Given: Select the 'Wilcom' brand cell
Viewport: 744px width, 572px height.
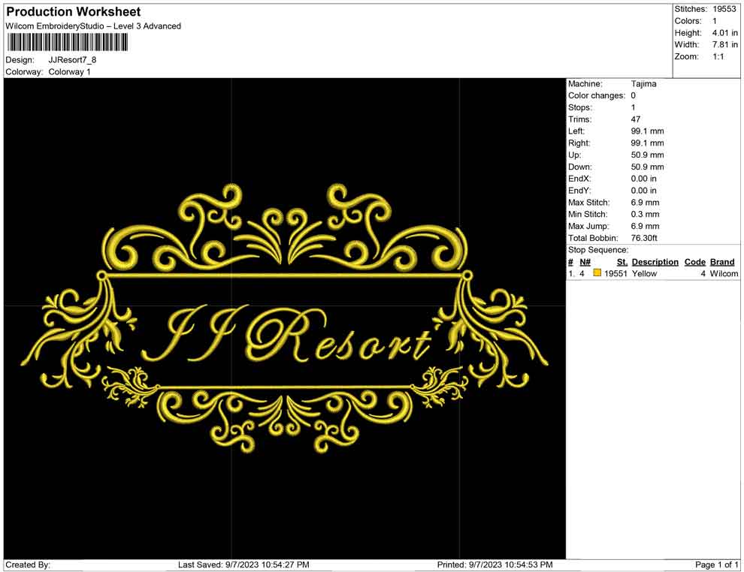Looking at the screenshot, I should [x=724, y=273].
